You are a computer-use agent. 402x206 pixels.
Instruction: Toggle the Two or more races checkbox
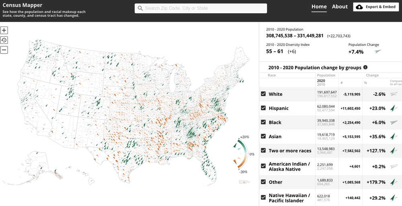[x=263, y=150]
